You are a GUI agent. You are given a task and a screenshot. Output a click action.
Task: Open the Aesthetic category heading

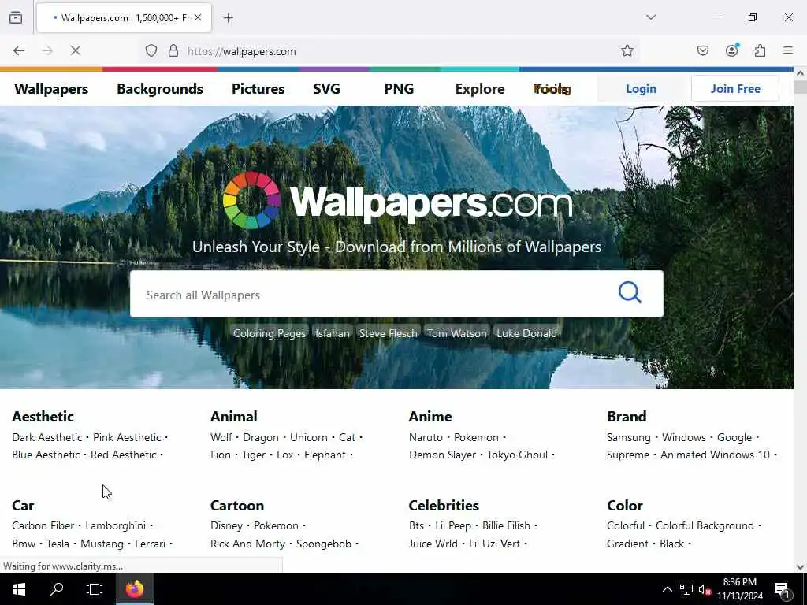tap(43, 416)
